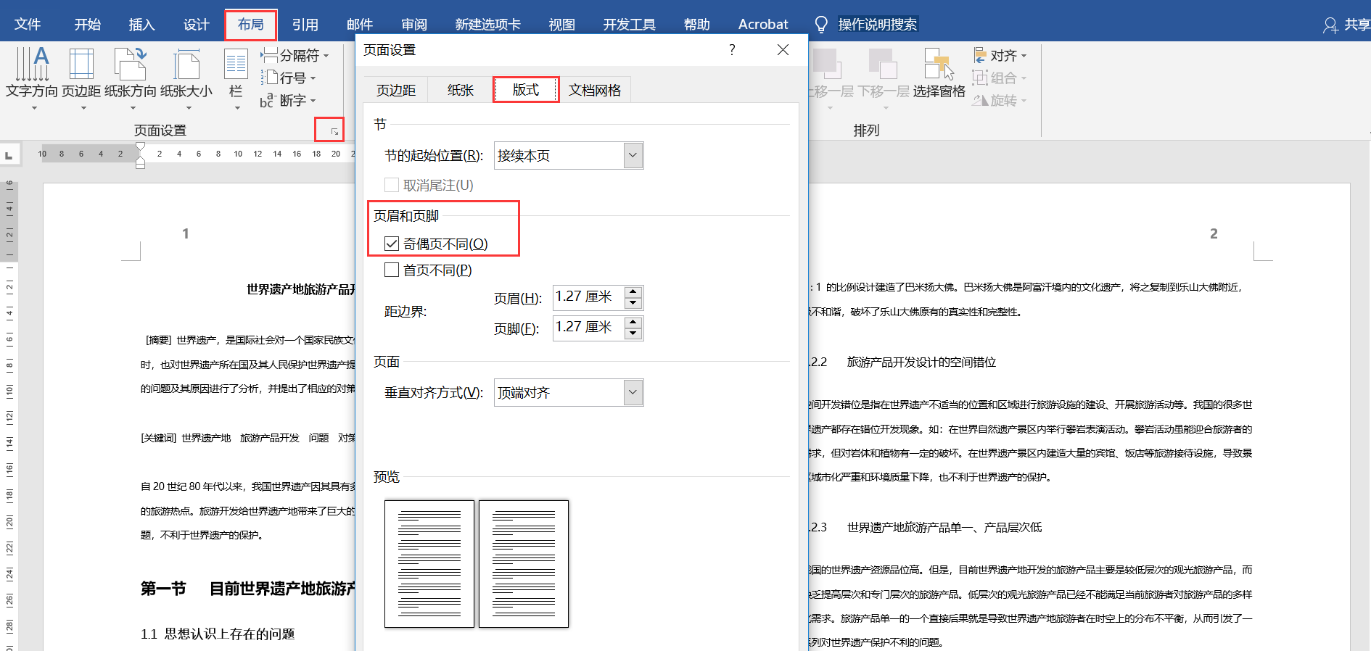
Task: Open the 栏 columns menu
Action: pos(236,78)
